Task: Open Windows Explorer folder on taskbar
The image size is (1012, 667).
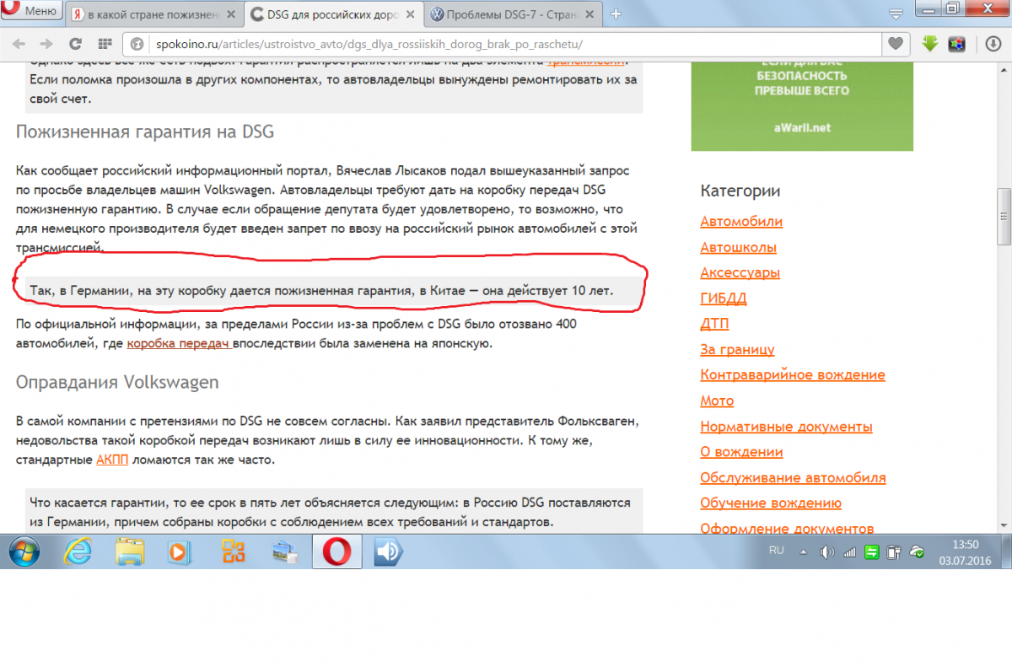Action: 130,551
